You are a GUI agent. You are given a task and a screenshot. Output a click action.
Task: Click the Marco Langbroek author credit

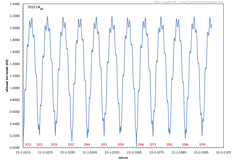point(165,2)
